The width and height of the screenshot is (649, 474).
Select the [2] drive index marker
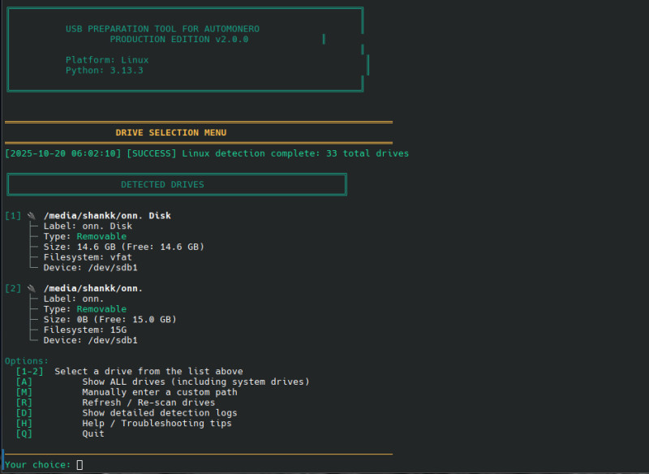tap(13, 288)
